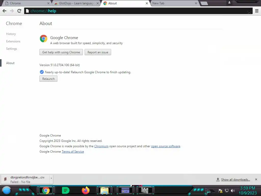Select the About tab
The width and height of the screenshot is (261, 196).
(x=125, y=3)
